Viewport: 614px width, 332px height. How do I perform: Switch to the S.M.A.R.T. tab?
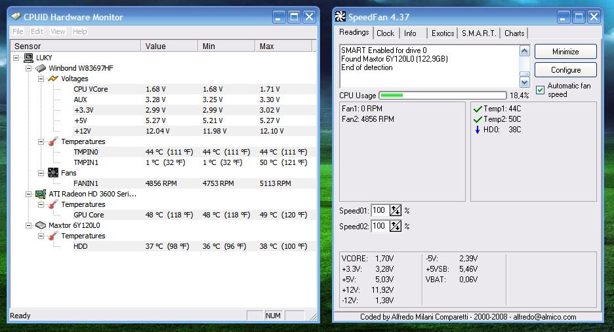(479, 33)
